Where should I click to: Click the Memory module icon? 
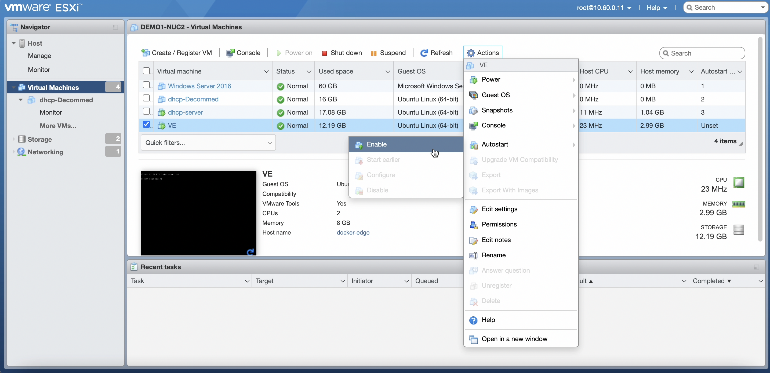point(739,204)
